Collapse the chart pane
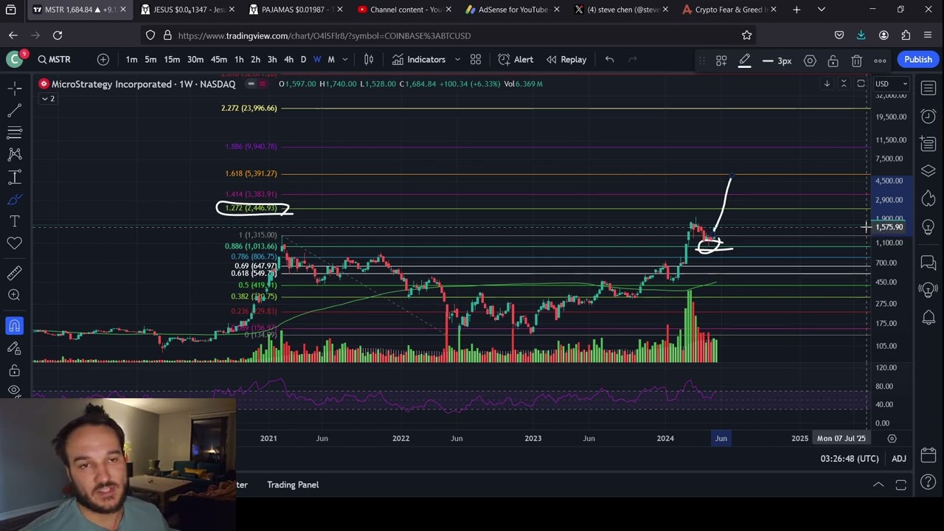This screenshot has height=531, width=944. [x=844, y=84]
